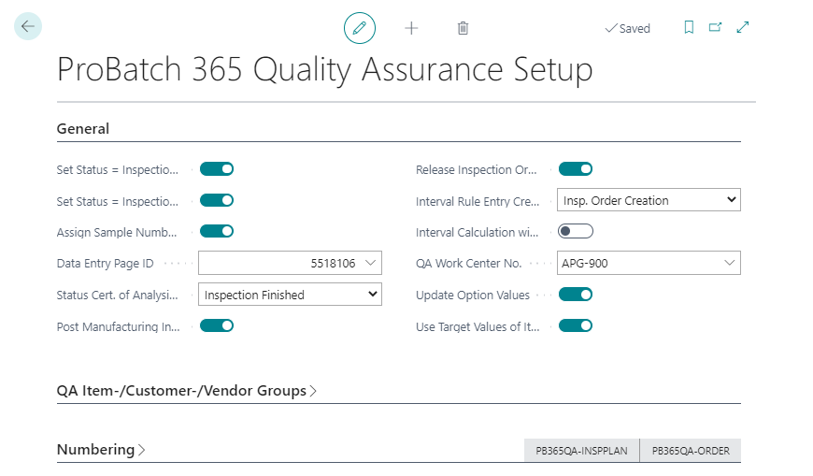Click Interval Rule Entry Cre... label

tap(478, 202)
